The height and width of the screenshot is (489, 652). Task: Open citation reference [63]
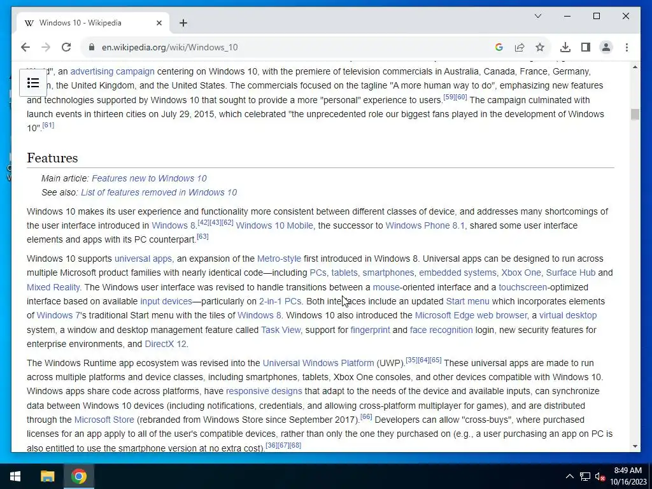202,237
